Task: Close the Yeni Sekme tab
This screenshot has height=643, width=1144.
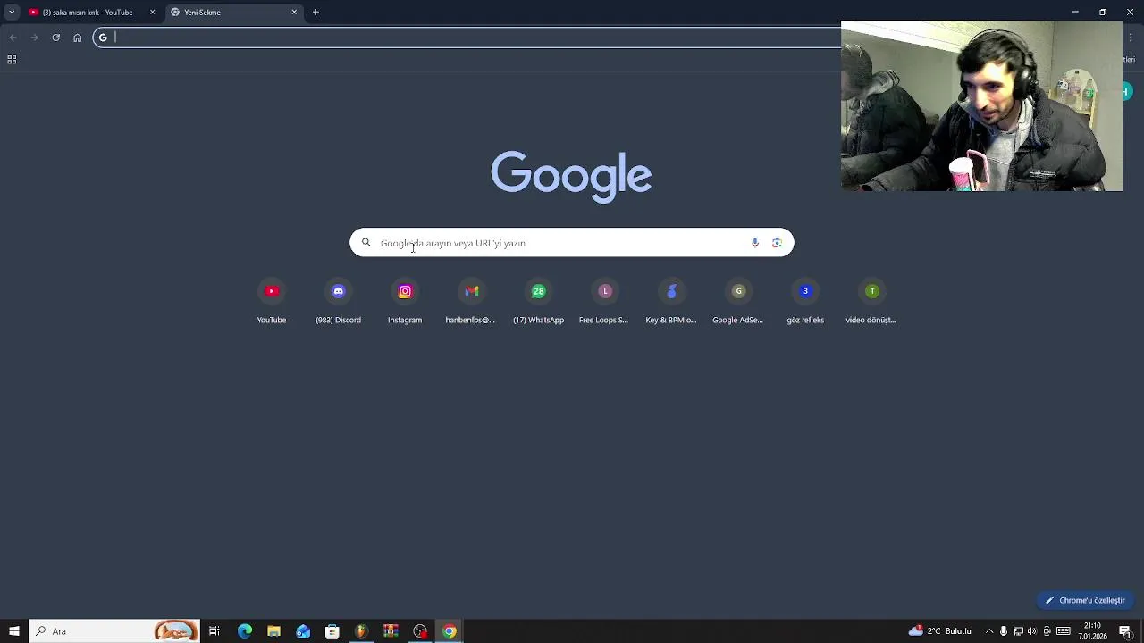Action: pos(294,13)
